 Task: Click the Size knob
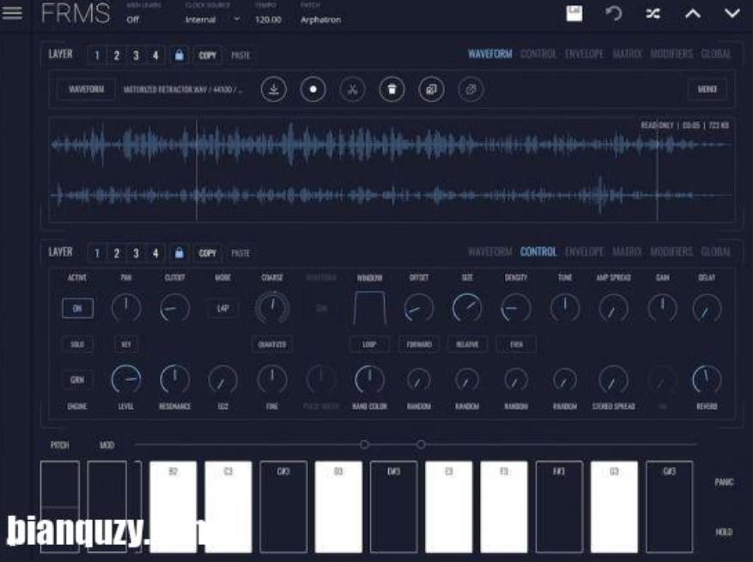coord(467,308)
